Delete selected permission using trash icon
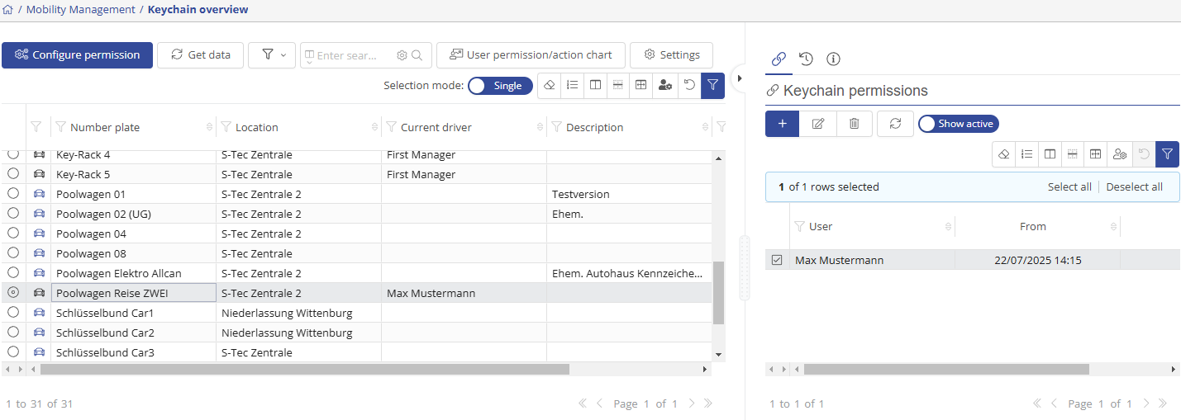This screenshot has width=1181, height=420. point(855,124)
